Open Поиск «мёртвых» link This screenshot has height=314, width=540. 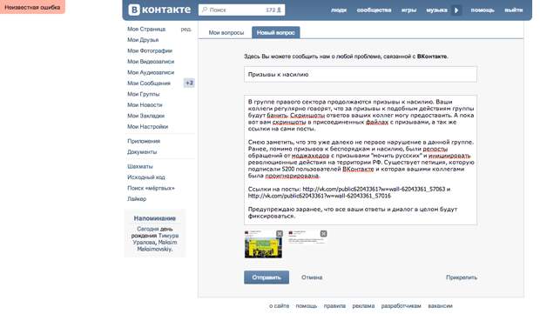(x=151, y=188)
